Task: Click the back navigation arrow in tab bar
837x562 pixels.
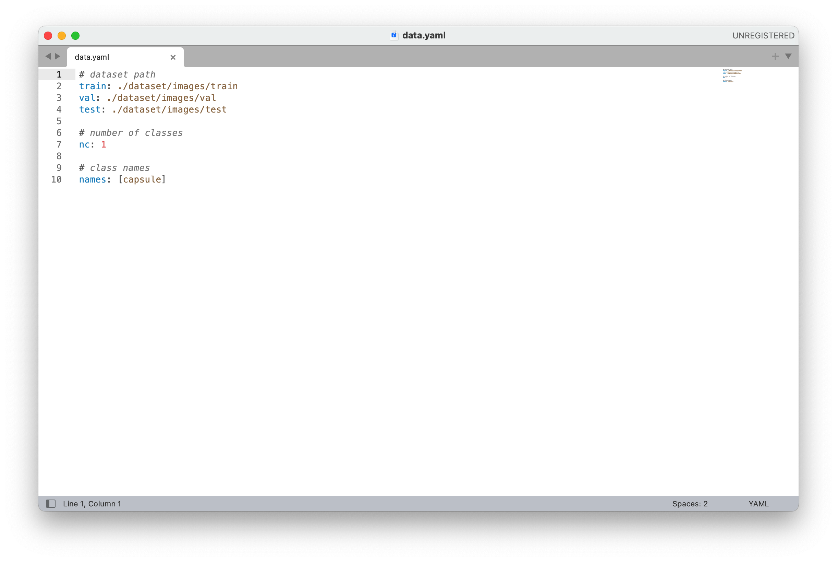Action: pos(48,56)
